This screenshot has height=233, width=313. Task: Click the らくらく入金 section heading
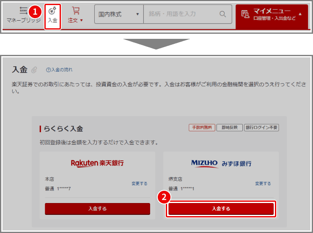(x=64, y=128)
